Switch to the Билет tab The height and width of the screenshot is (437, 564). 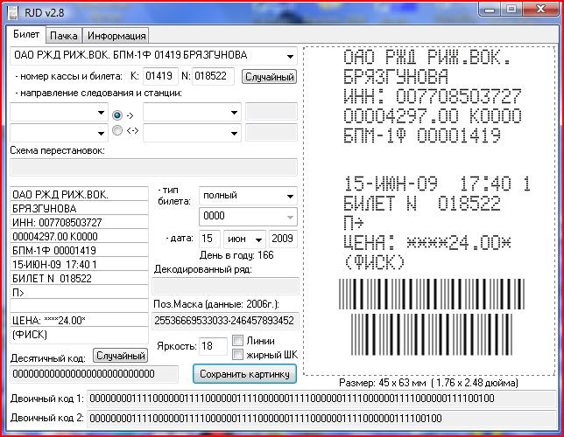point(26,34)
